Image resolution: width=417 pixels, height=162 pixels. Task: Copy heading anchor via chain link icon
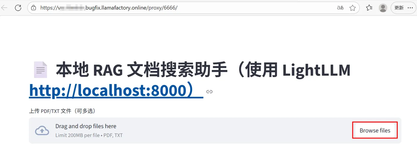tap(209, 91)
